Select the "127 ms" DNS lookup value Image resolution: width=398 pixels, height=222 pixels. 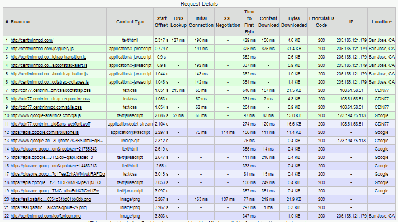pos(178,40)
